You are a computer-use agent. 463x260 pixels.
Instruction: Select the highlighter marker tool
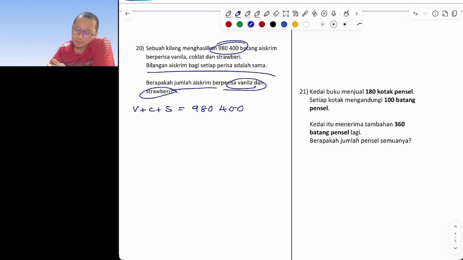267,14
